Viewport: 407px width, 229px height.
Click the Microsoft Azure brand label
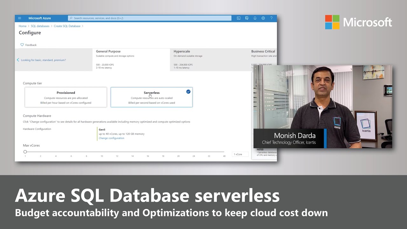(40, 18)
